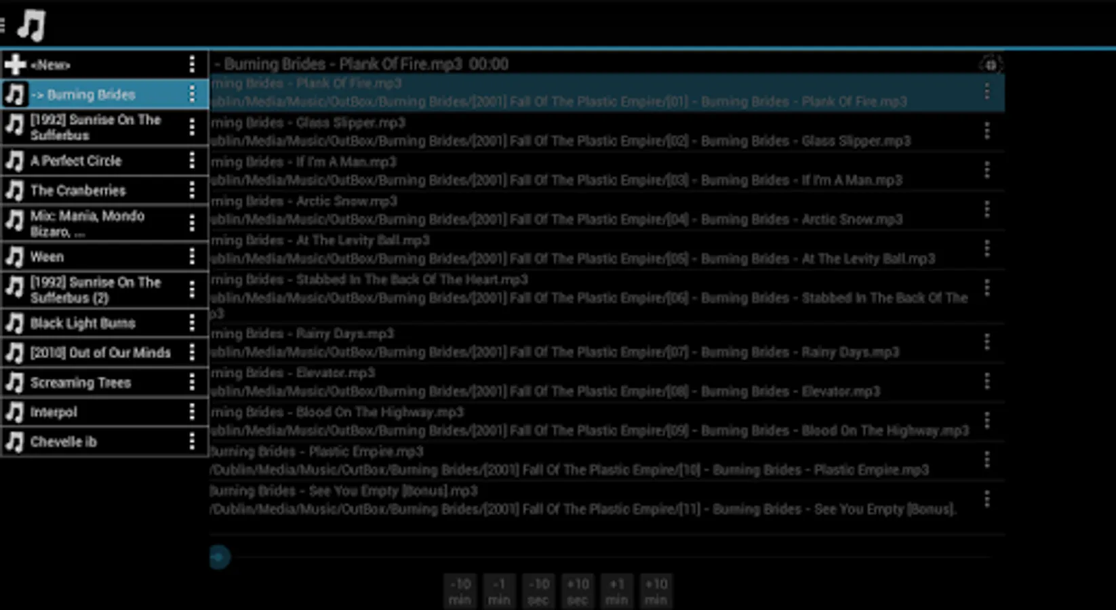The image size is (1116, 610).
Task: Select the highlighted 'Plank Of Fire.mp3' track row
Action: pyautogui.click(x=607, y=92)
